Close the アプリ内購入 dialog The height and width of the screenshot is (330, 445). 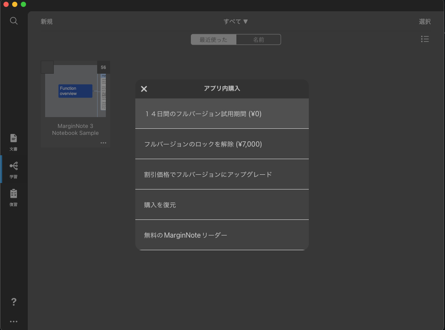[144, 89]
